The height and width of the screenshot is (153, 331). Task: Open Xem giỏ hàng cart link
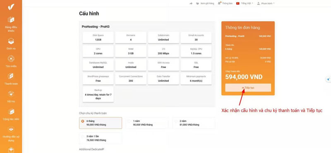[207, 3]
